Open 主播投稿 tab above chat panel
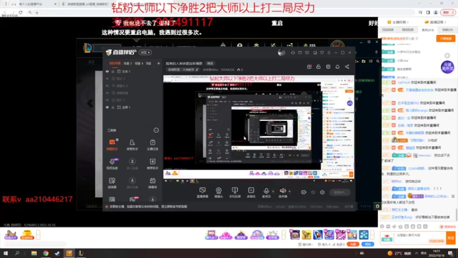The image size is (458, 258). click(x=398, y=22)
